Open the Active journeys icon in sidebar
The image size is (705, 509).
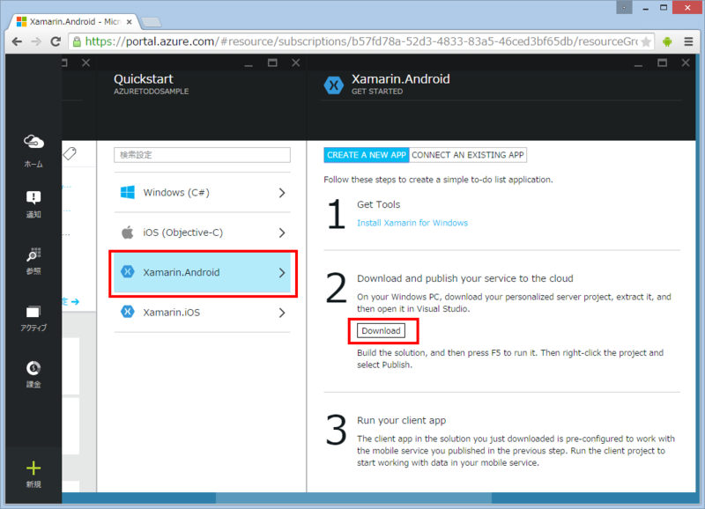click(33, 312)
